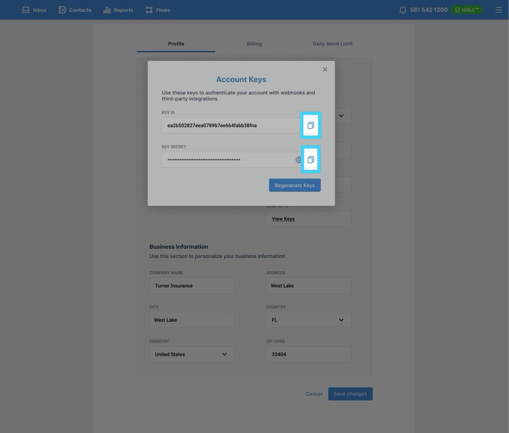Screen dimensions: 509x433
Task: Click the Address field with West Lake
Action: coord(309,285)
